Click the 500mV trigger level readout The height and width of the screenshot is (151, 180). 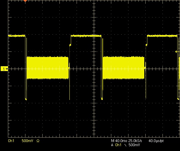tap(134, 145)
